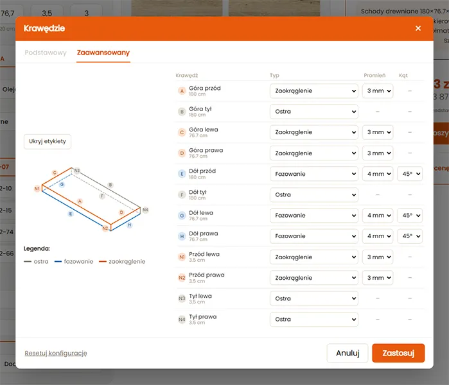Image resolution: width=449 pixels, height=385 pixels.
Task: Open the Typ dropdown for Góra tył
Action: point(314,112)
